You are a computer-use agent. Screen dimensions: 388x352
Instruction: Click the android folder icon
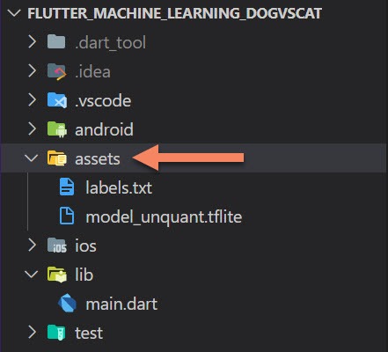click(57, 129)
